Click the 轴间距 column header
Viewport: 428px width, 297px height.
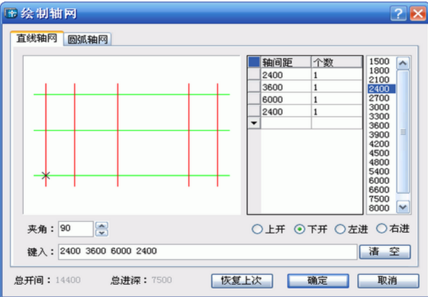tap(286, 62)
